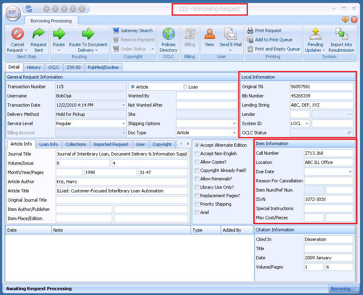Click Add to Print Queue

pos(250,40)
